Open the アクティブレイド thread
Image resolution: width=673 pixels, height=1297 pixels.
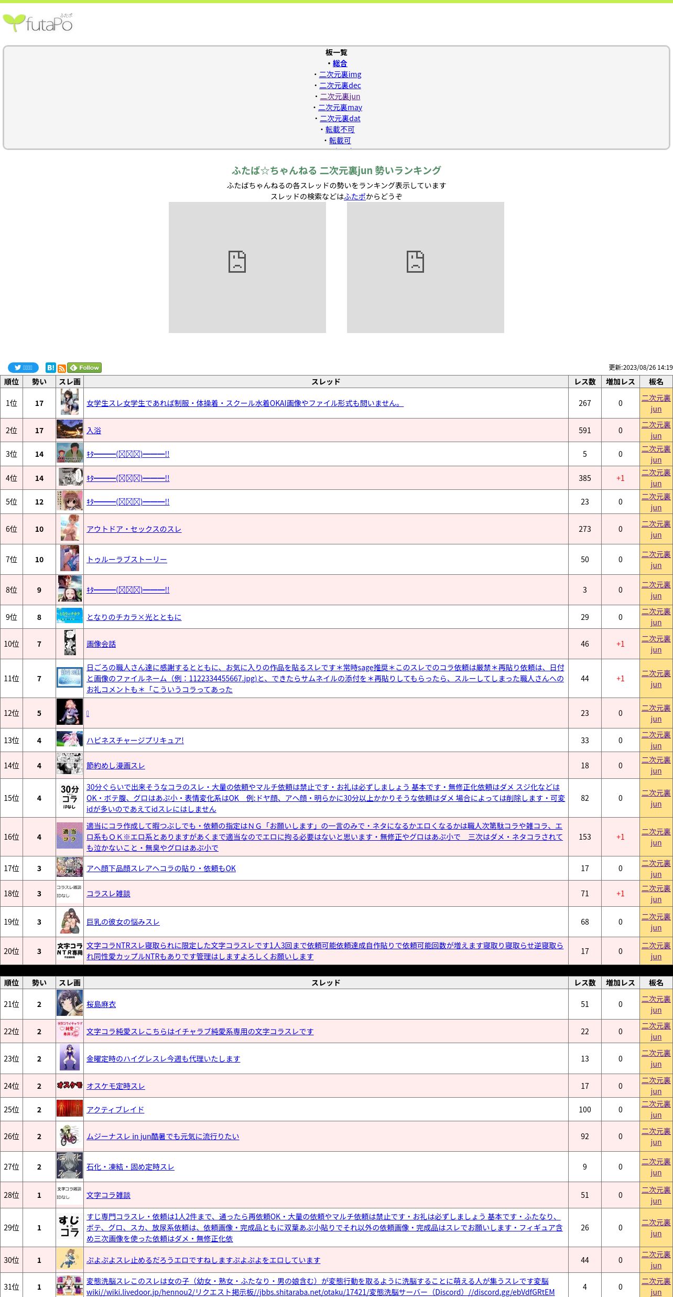(x=115, y=1110)
